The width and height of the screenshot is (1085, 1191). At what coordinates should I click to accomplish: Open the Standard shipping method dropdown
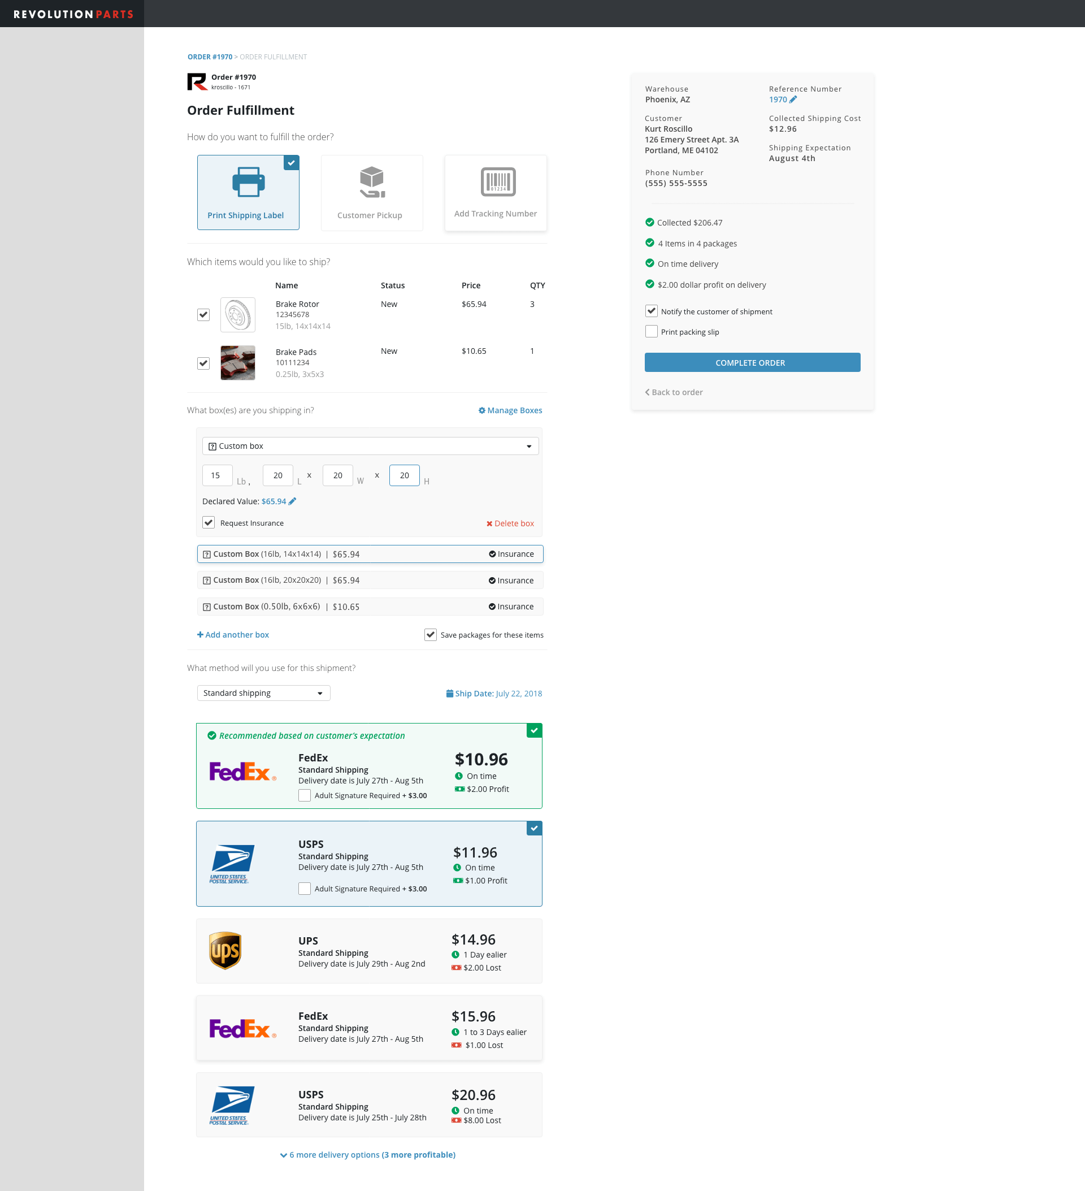point(263,694)
